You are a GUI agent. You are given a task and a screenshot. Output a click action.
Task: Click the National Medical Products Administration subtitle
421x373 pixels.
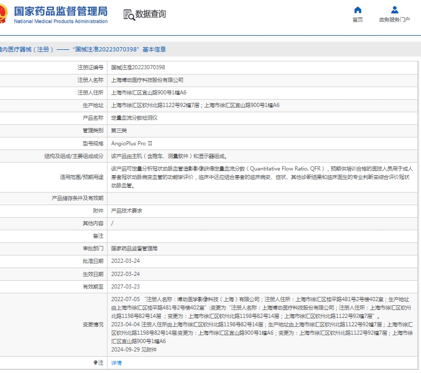pyautogui.click(x=60, y=22)
